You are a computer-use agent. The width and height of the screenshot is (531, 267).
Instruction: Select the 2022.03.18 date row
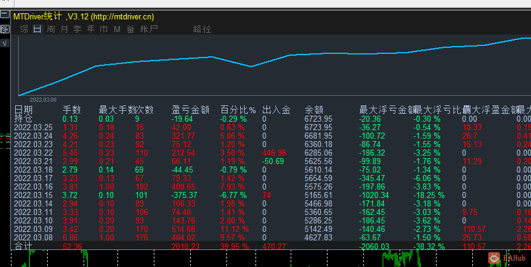33,170
